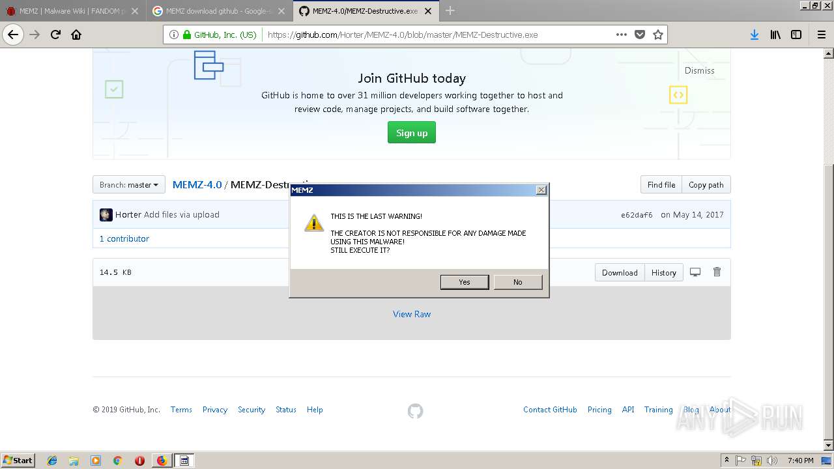The height and width of the screenshot is (469, 834).
Task: Open Horter user profile link
Action: click(128, 214)
